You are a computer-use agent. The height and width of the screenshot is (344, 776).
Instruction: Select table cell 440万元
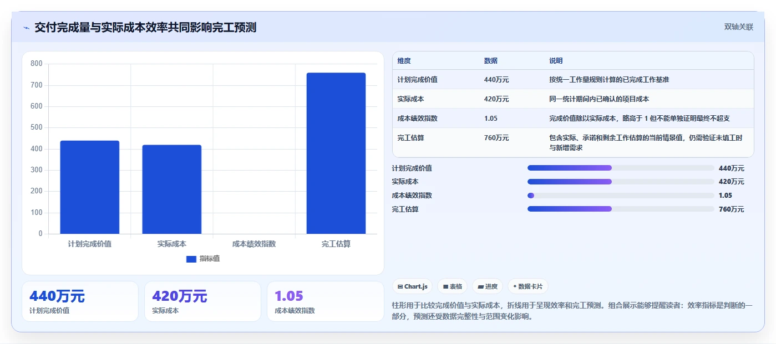[x=496, y=80]
